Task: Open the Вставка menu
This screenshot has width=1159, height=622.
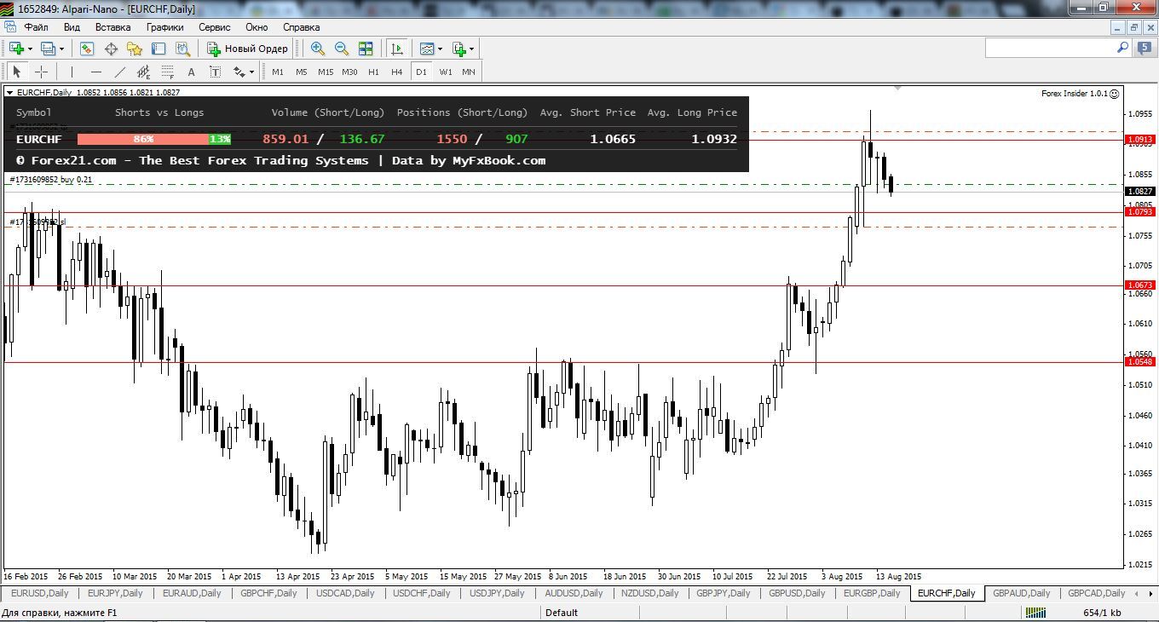Action: [113, 27]
